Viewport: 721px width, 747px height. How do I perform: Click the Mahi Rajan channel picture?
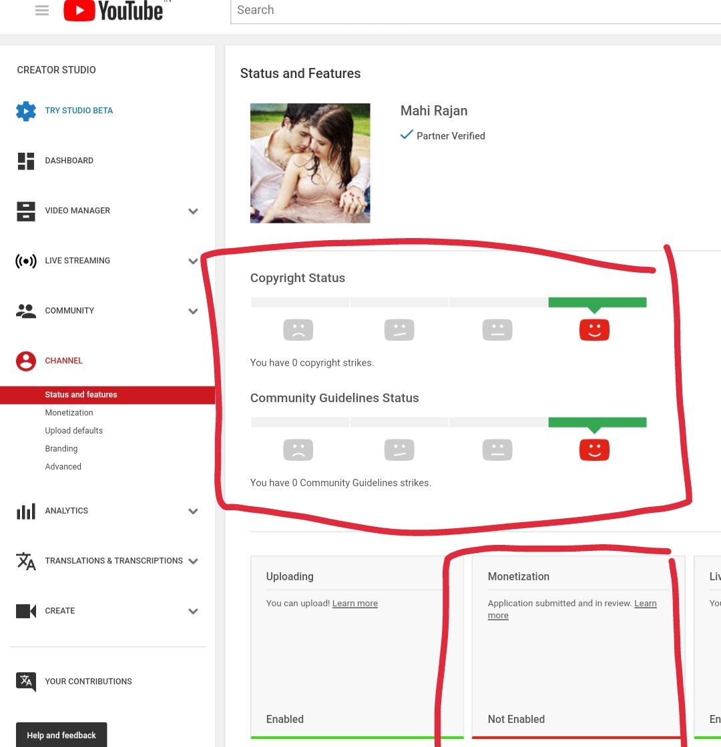click(310, 163)
